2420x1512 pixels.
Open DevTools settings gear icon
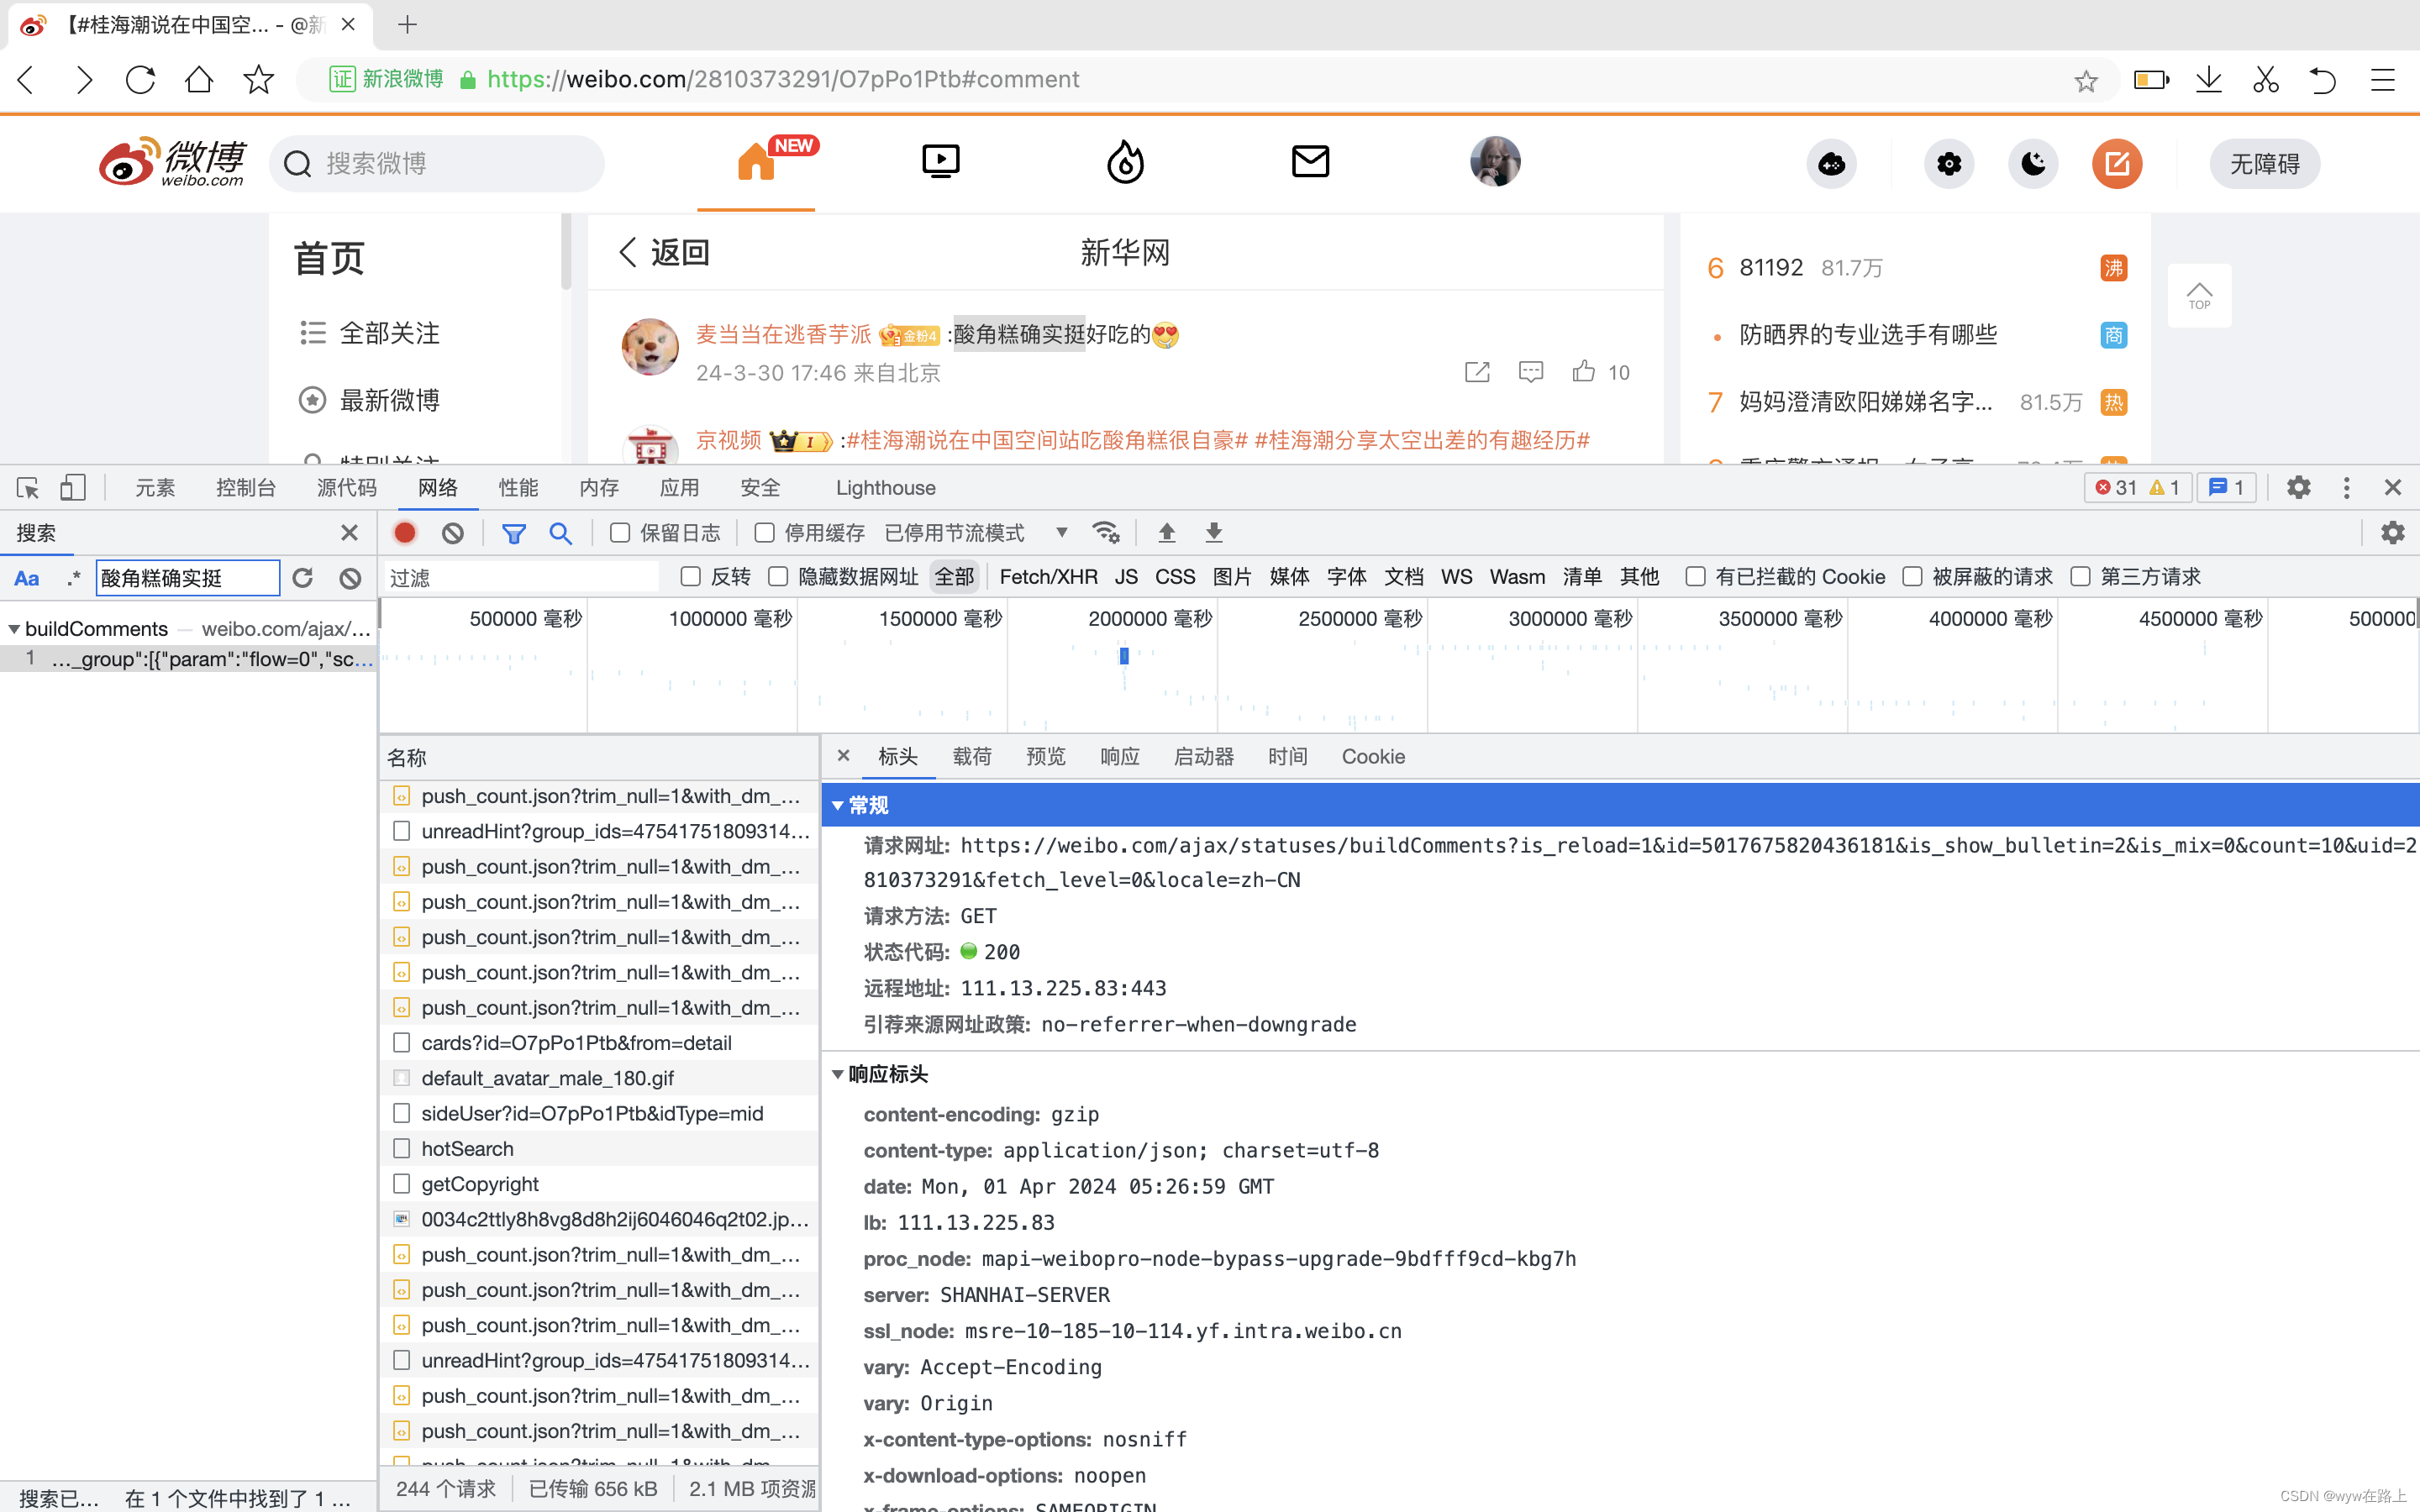click(2299, 488)
